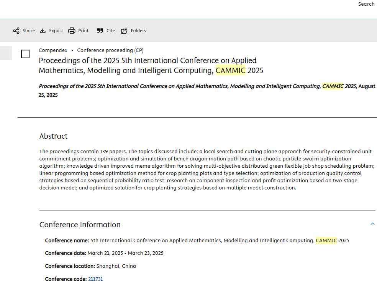
Task: Click the Export download arrow icon
Action: (43, 31)
